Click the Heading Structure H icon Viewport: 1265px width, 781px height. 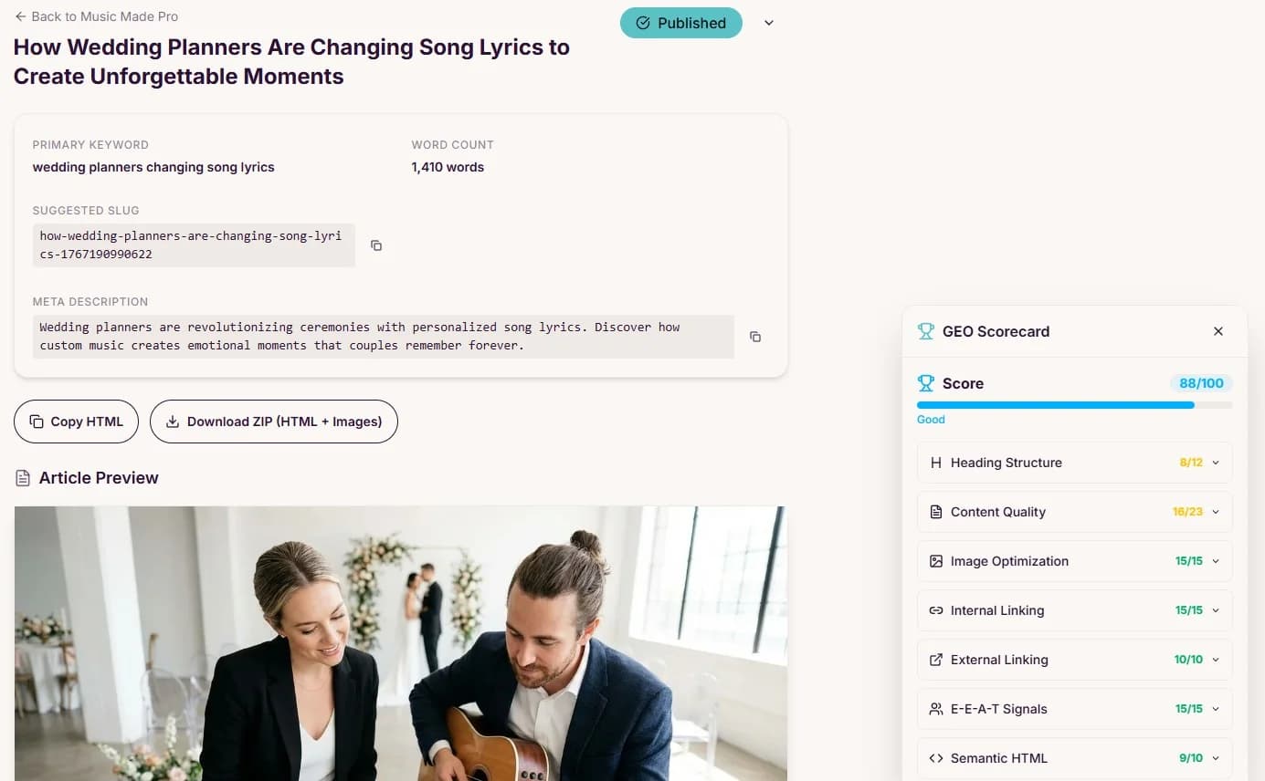935,463
